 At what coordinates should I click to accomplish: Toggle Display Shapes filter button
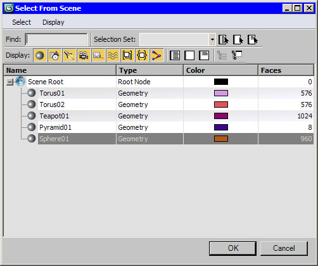pyautogui.click(x=54, y=55)
